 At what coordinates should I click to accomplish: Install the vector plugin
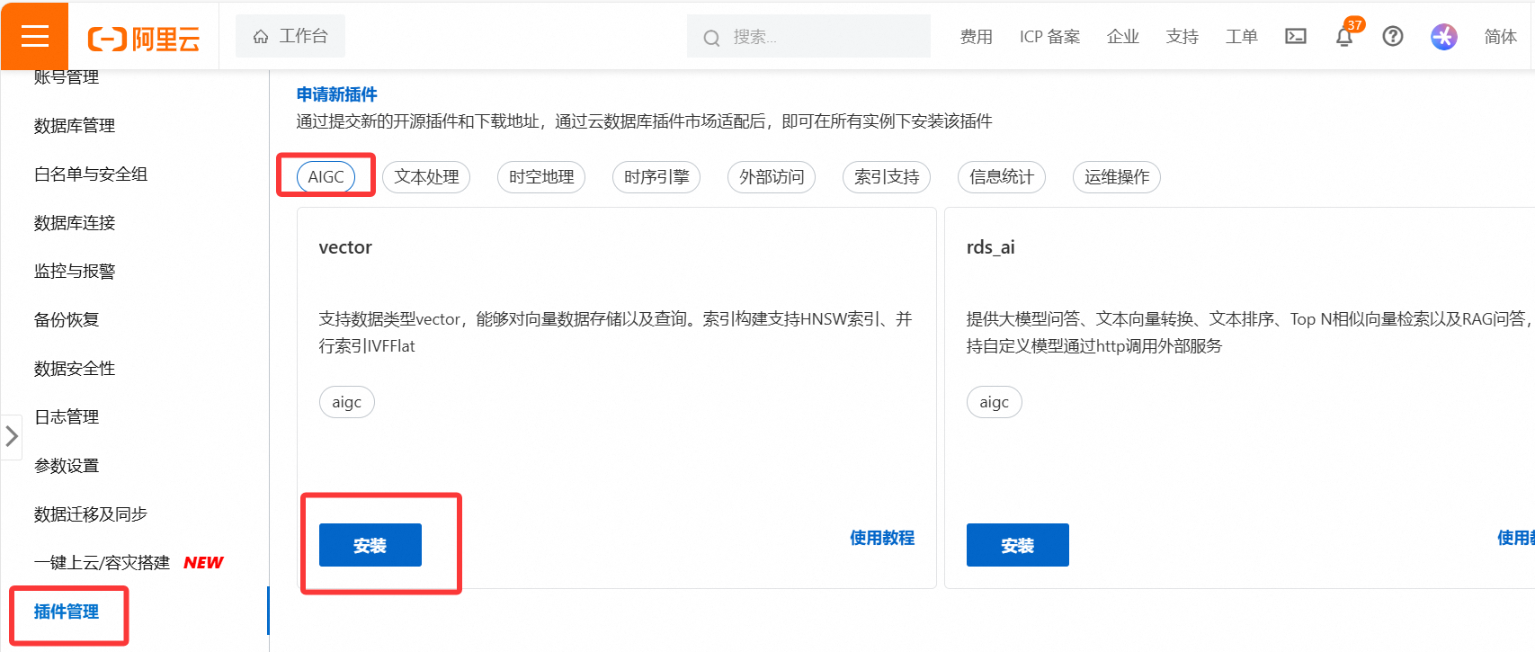pyautogui.click(x=370, y=545)
